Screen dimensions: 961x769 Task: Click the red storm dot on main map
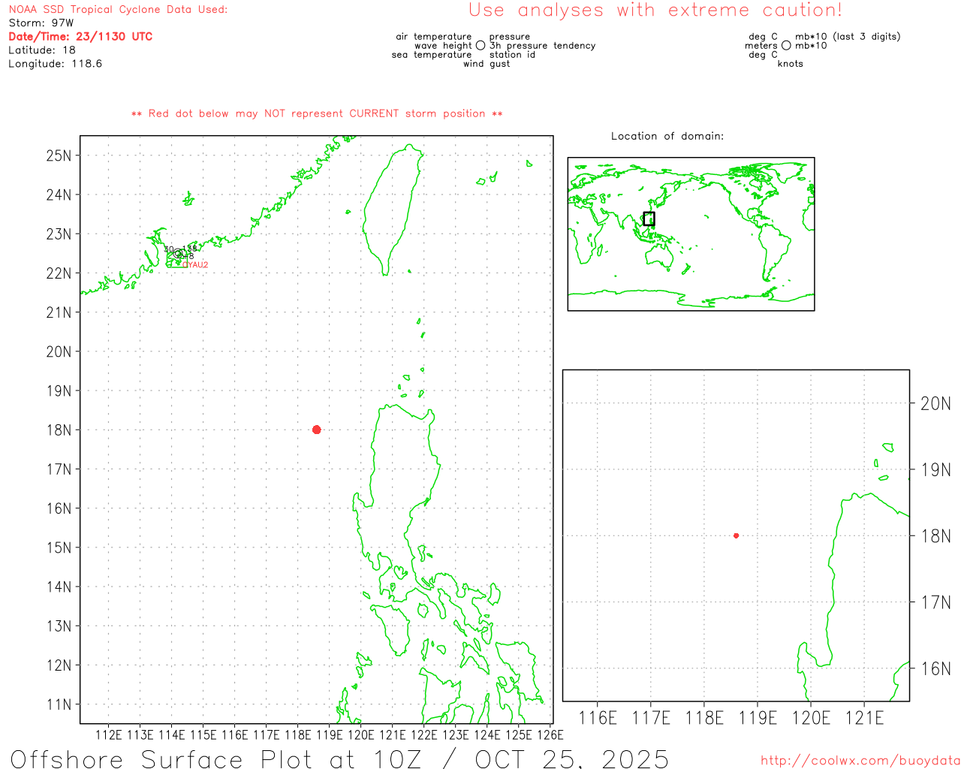tap(316, 430)
